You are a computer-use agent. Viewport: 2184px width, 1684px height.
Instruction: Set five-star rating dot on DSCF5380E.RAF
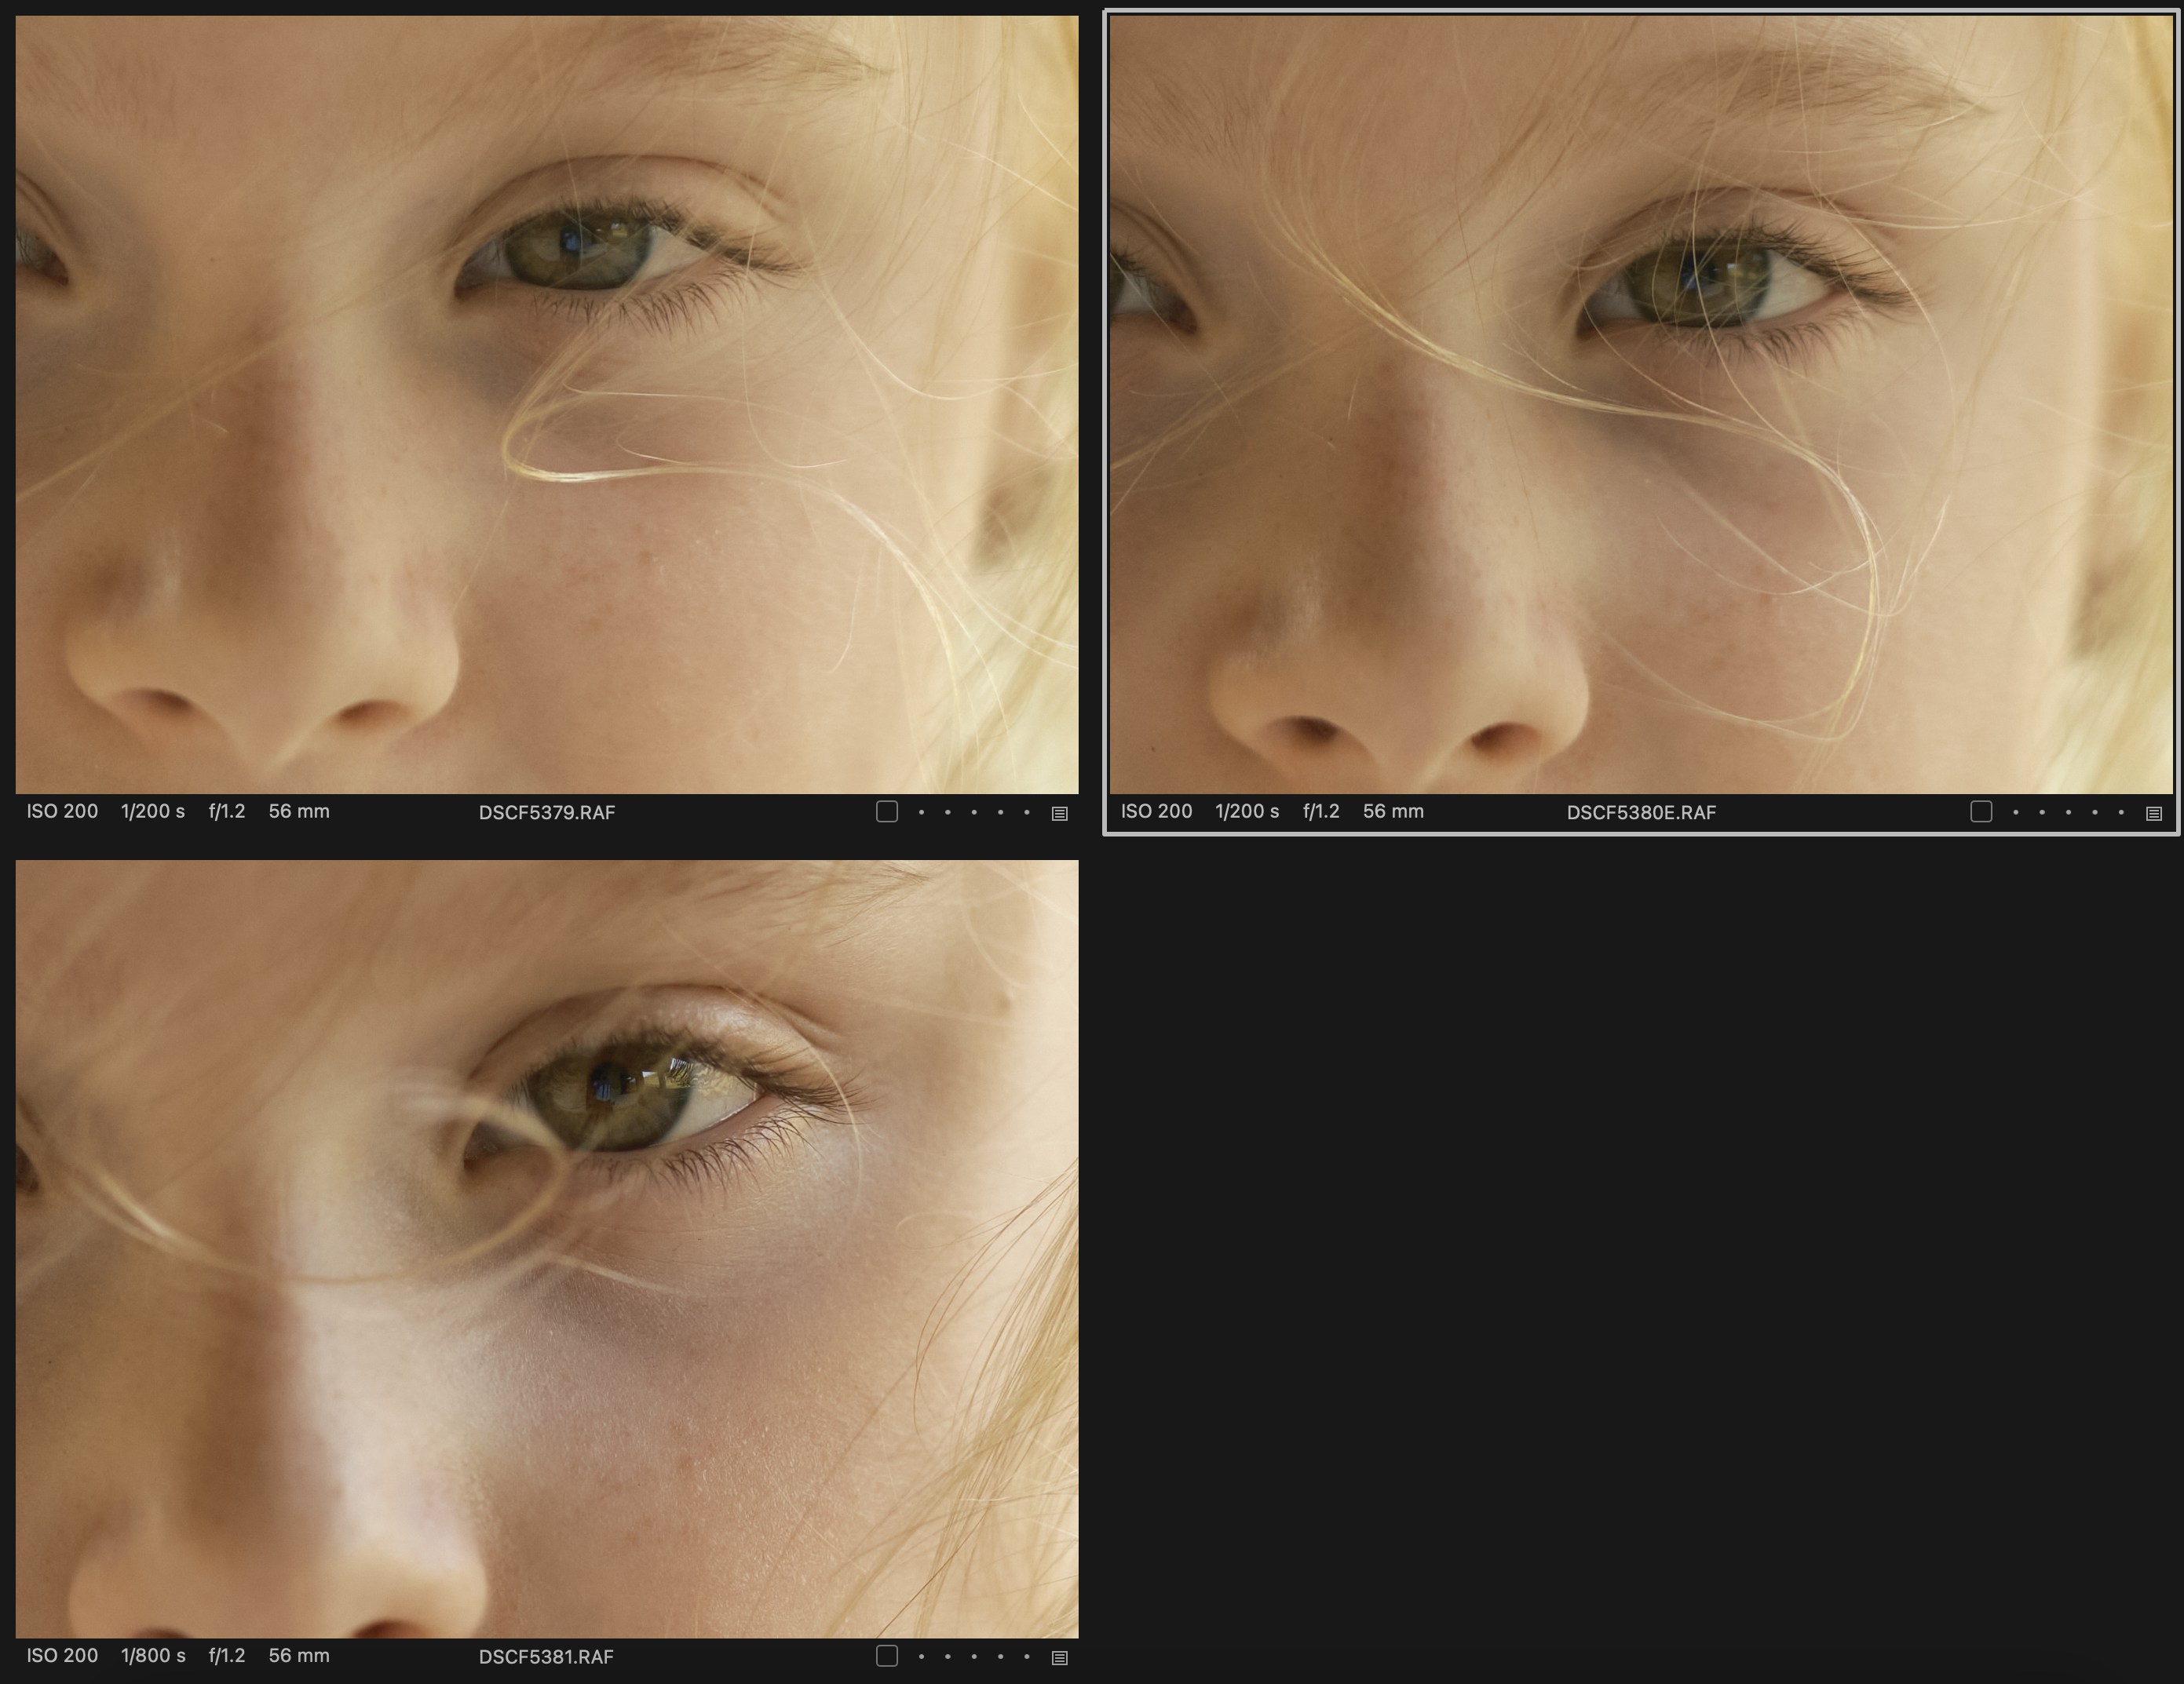[x=2121, y=812]
